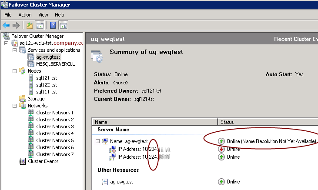This screenshot has width=318, height=190.
Task: Click the Storage folder icon
Action: click(23, 99)
